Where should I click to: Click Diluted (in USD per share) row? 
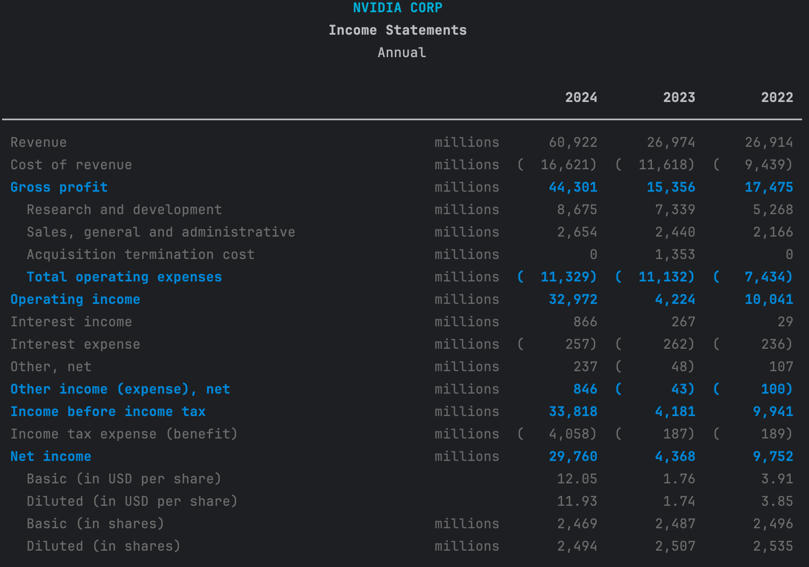pyautogui.click(x=402, y=501)
